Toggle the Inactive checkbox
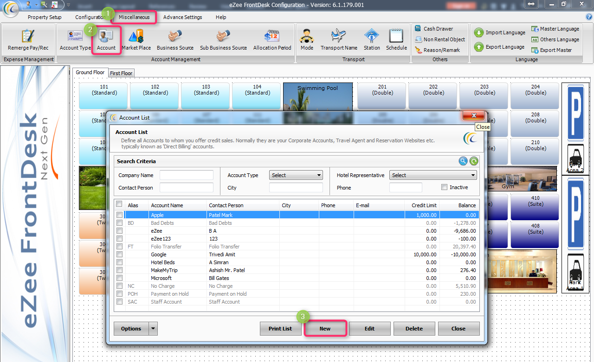Viewport: 594px width, 362px height. 445,187
